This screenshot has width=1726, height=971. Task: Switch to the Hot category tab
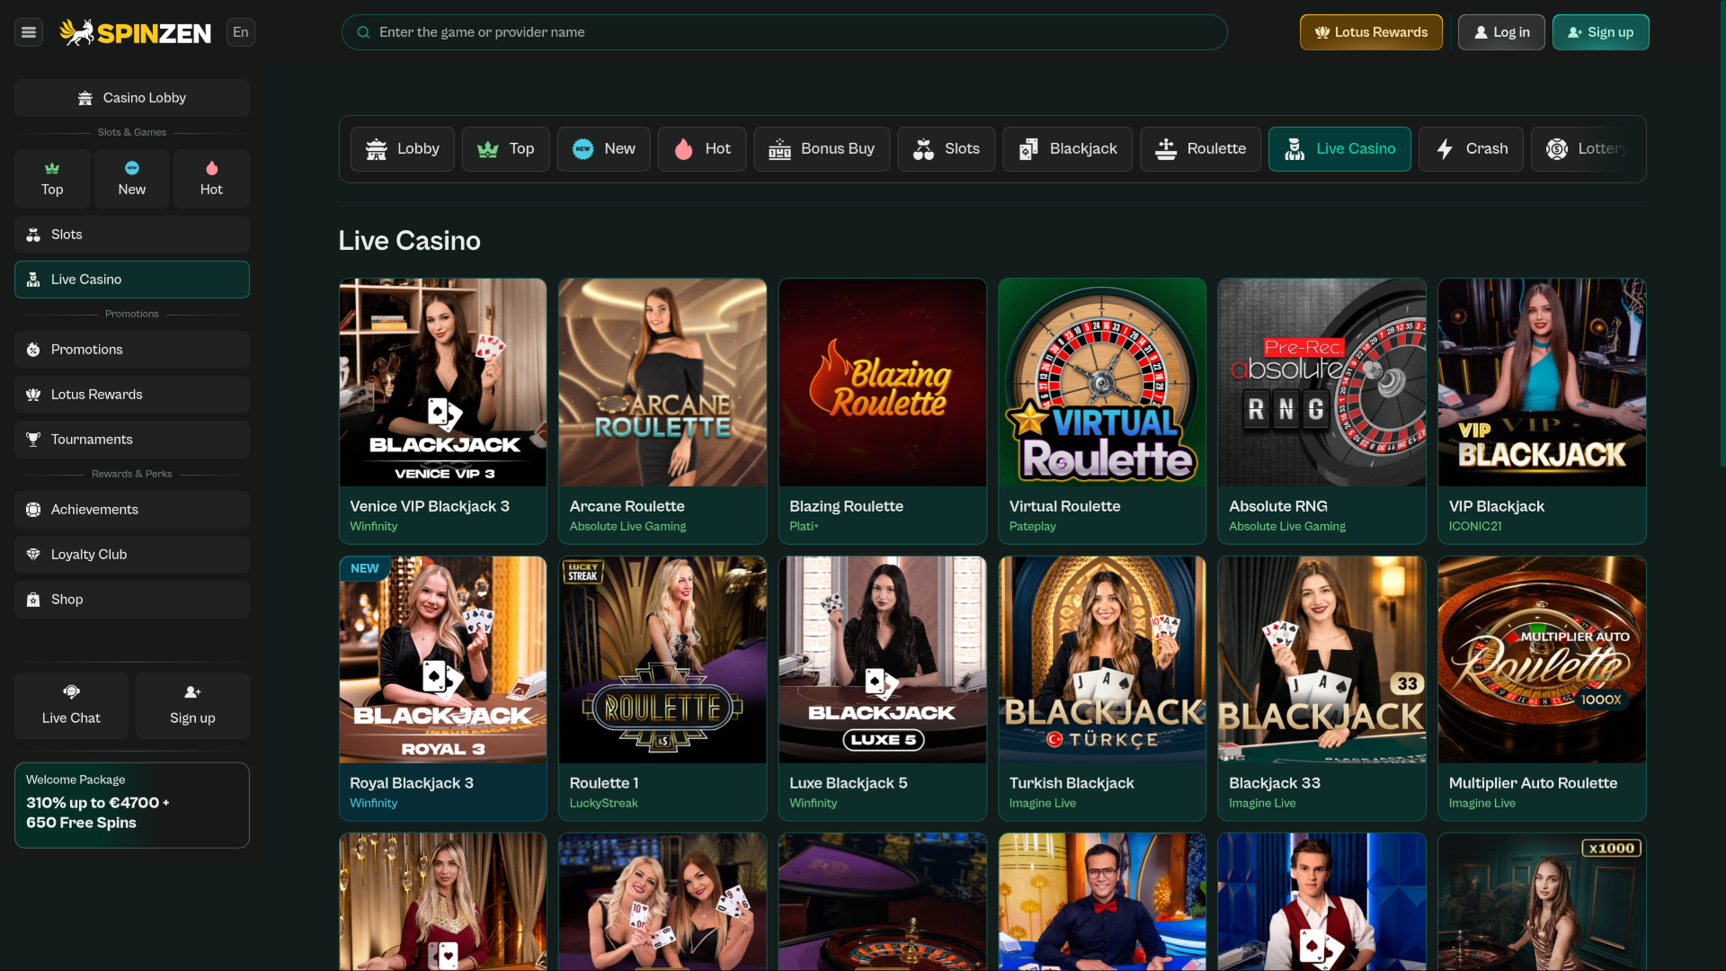(701, 149)
